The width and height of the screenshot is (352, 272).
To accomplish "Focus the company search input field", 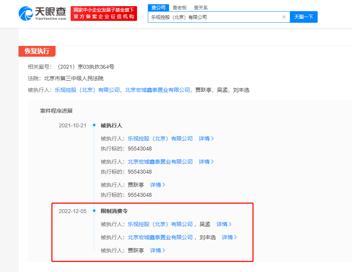I will pyautogui.click(x=219, y=17).
